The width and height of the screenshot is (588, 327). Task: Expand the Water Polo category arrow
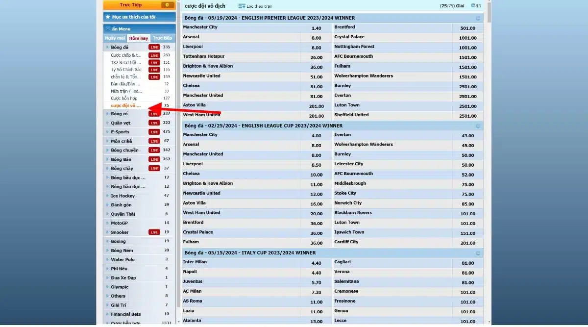107,259
